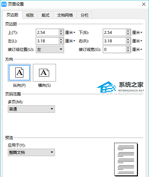Open the 应用于 apply-to dropdown

[x=31, y=152]
